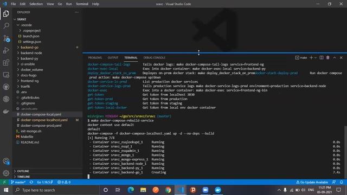The image size is (347, 195).
Task: Open the Help menu
Action: pos(95,4)
